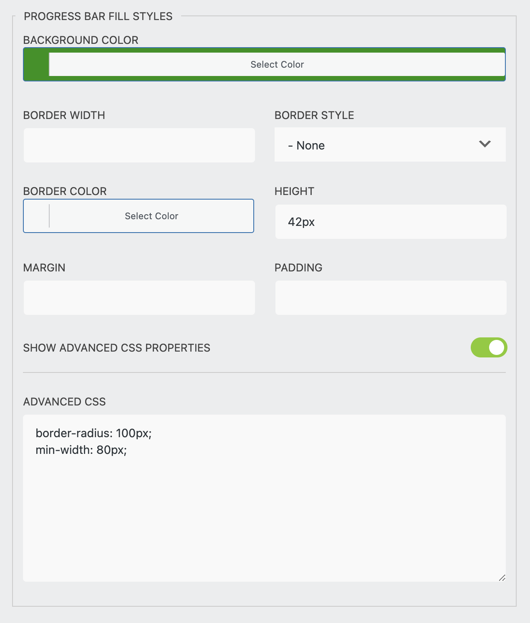This screenshot has height=623, width=530.
Task: Focus the Border Width input field
Action: click(139, 145)
